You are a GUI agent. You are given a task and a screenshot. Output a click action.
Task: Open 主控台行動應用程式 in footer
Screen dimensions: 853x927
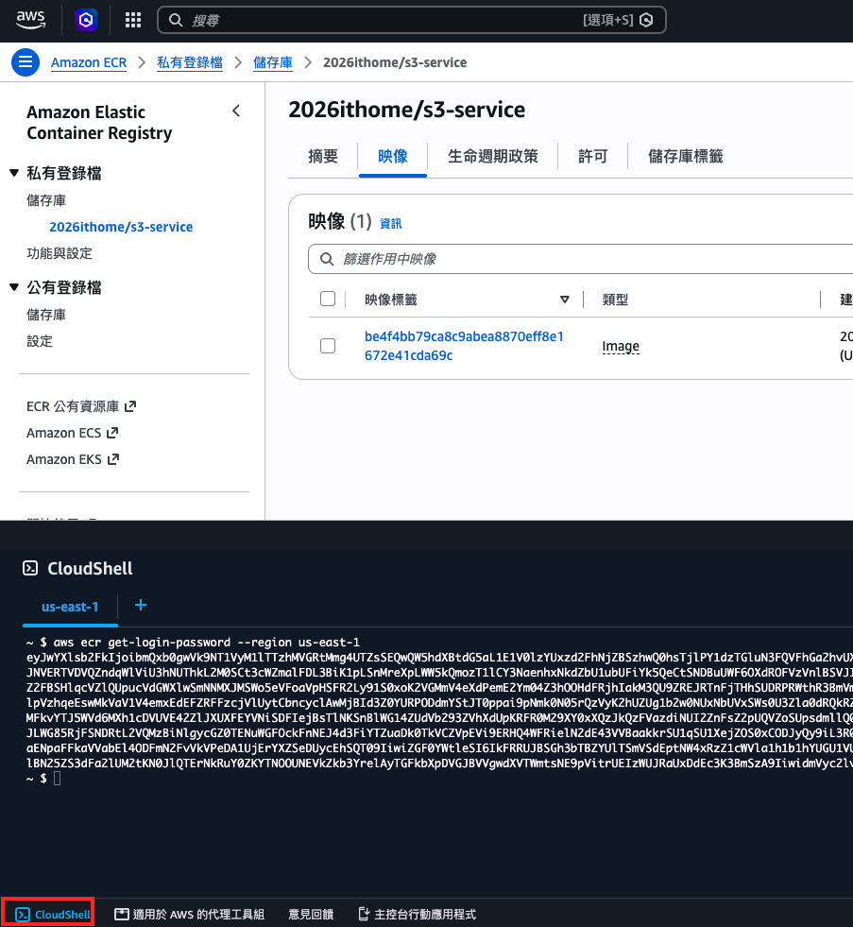tap(418, 914)
